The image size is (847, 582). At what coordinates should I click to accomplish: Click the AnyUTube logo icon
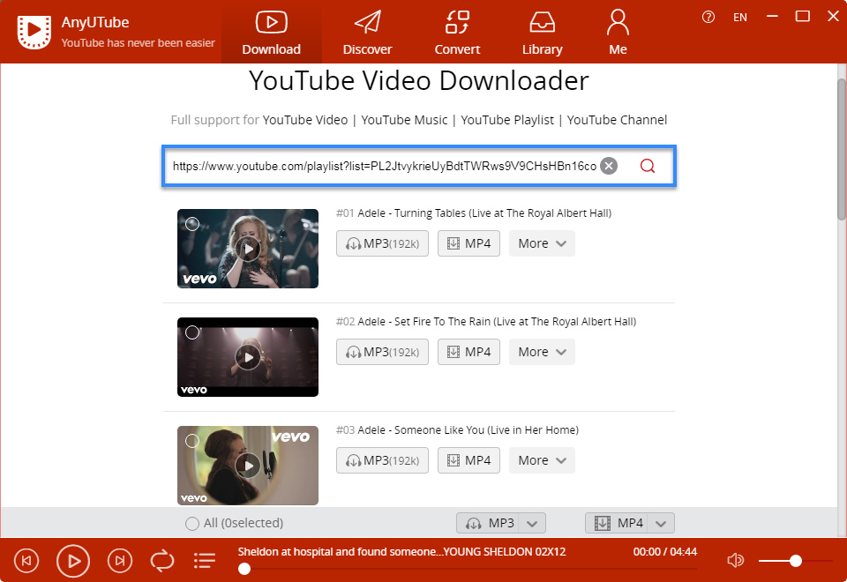(x=34, y=32)
